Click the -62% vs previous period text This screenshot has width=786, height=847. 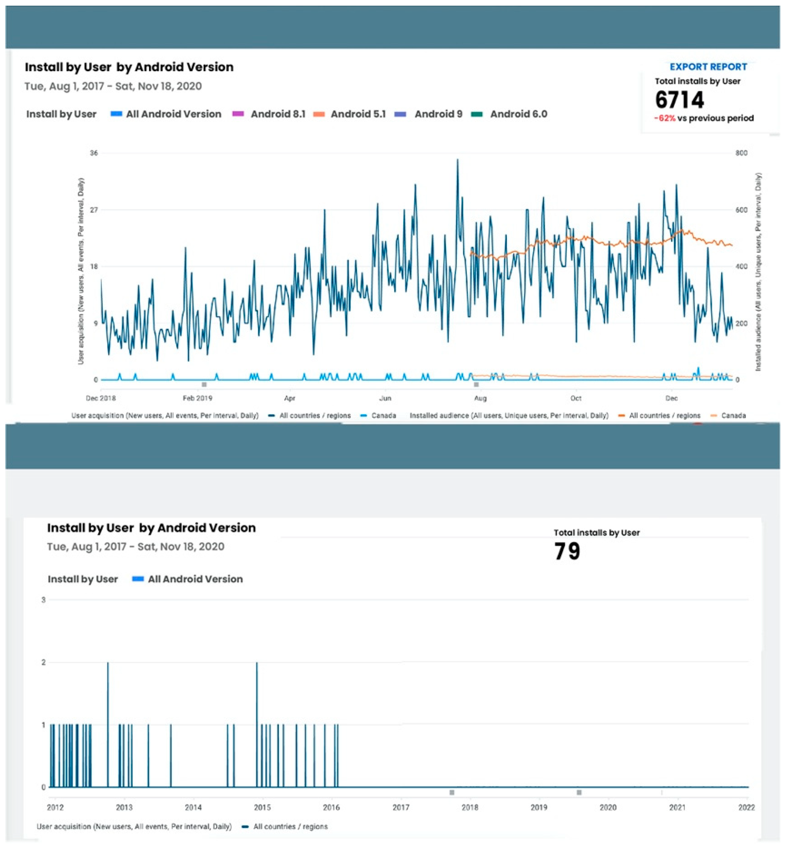(x=703, y=118)
